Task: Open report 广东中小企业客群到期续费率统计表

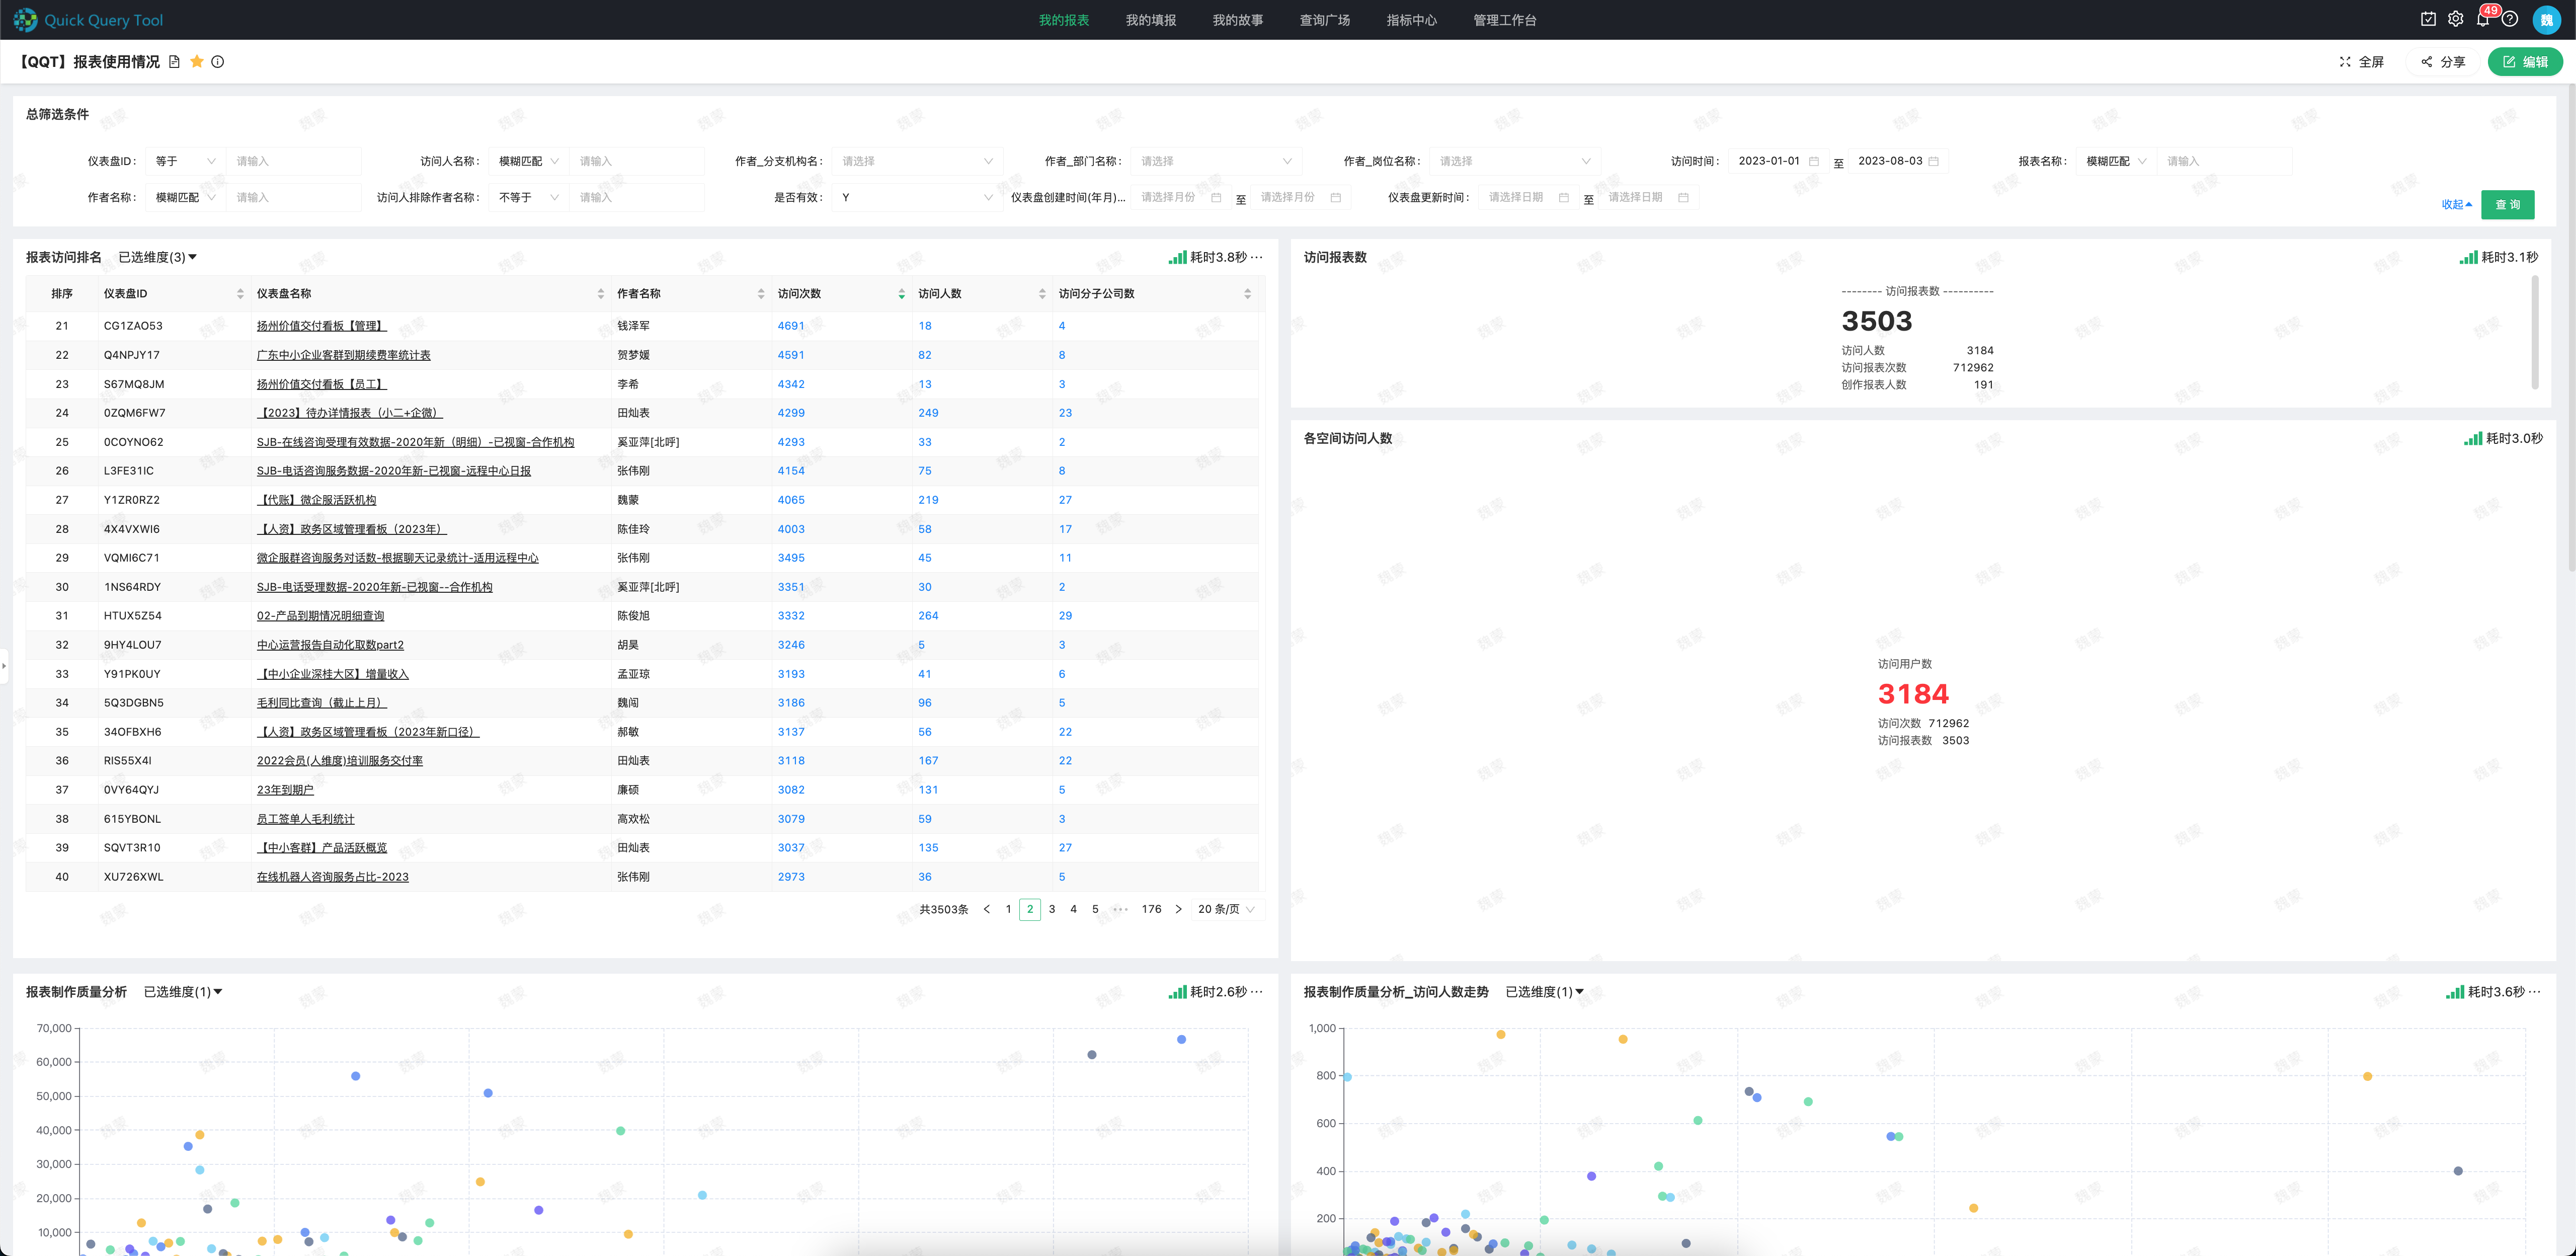Action: (343, 355)
